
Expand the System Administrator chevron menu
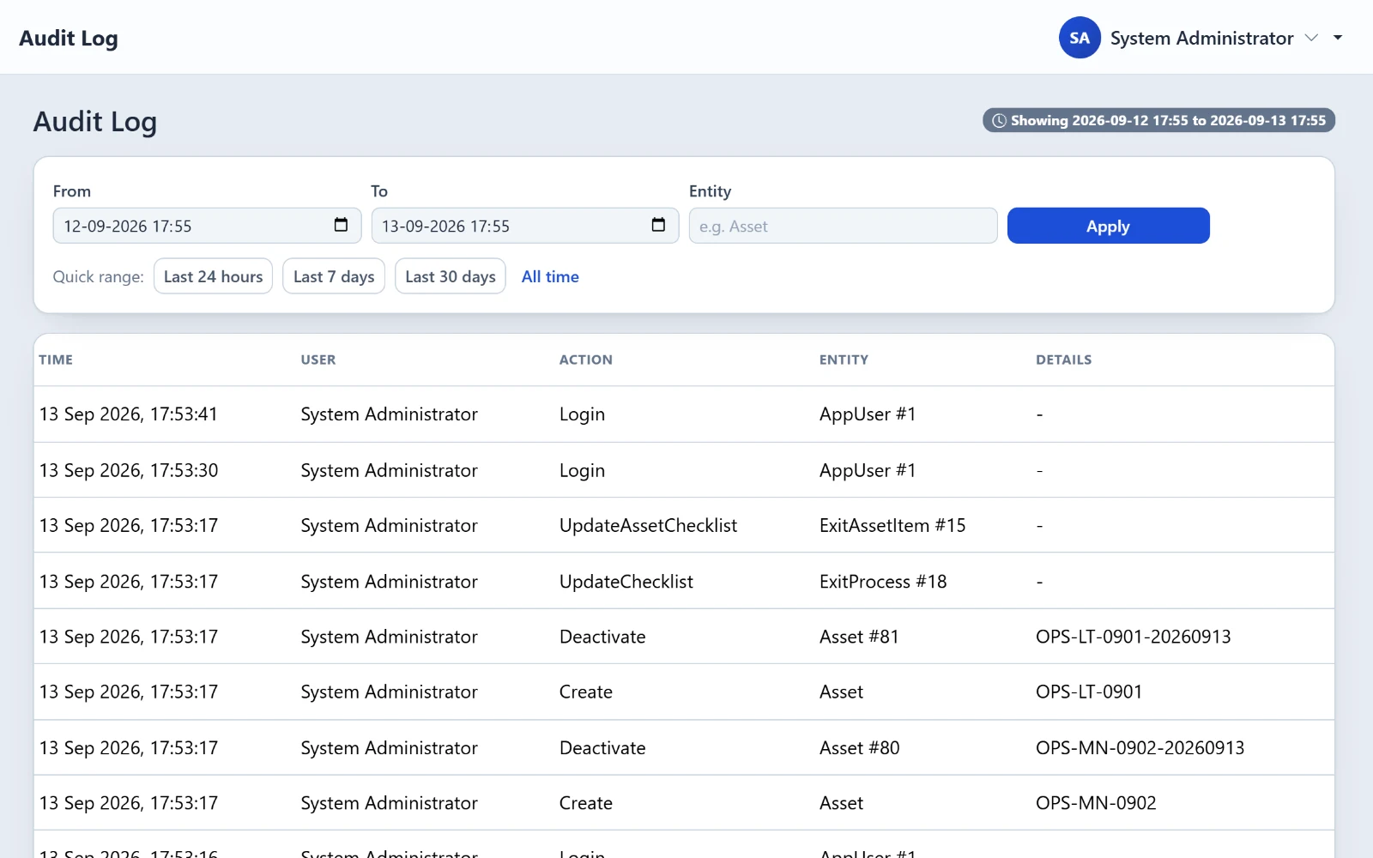(x=1311, y=38)
